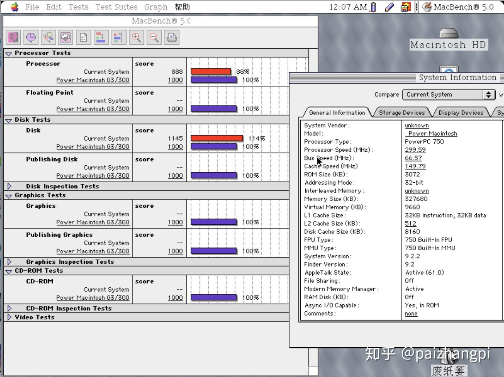The width and height of the screenshot is (504, 377).
Task: Switch to the Storage Devices tab
Action: click(402, 113)
